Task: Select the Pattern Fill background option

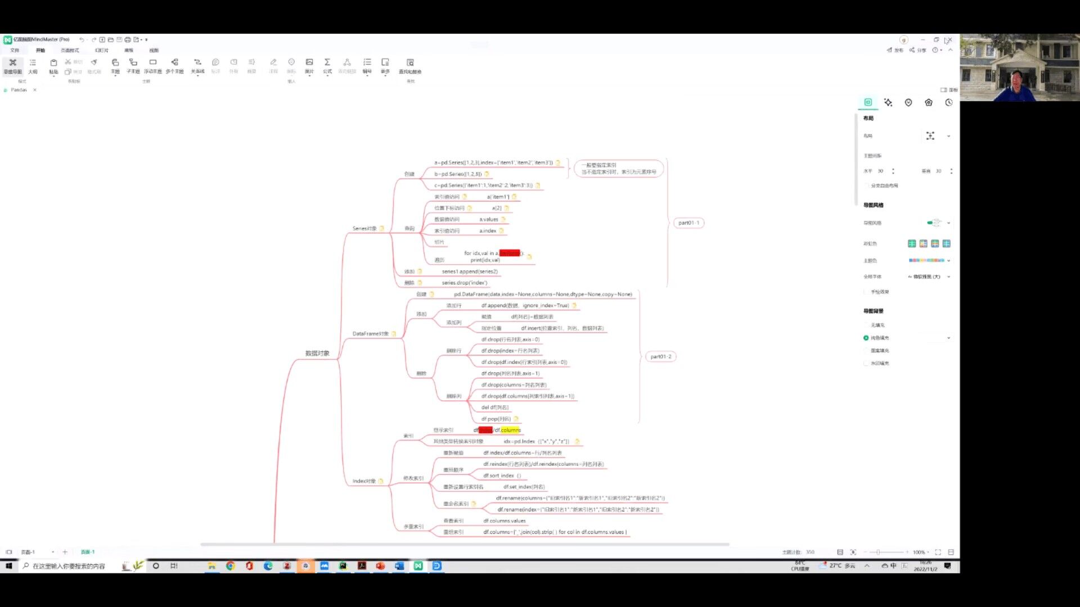Action: point(866,351)
